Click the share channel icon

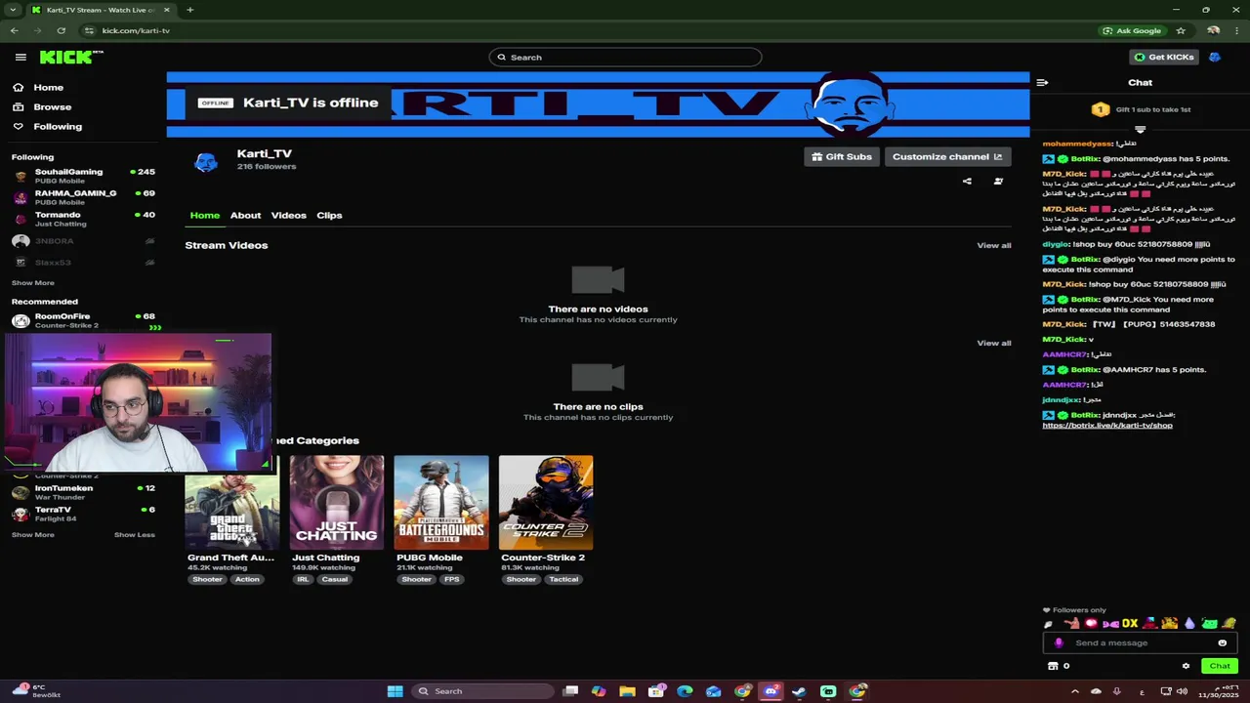tap(967, 182)
